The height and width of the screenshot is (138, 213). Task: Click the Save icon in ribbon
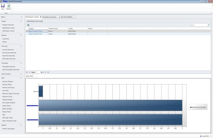(x=3, y=6)
